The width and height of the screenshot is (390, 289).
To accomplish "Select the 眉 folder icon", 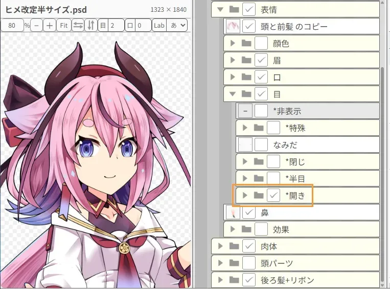I will pyautogui.click(x=246, y=60).
